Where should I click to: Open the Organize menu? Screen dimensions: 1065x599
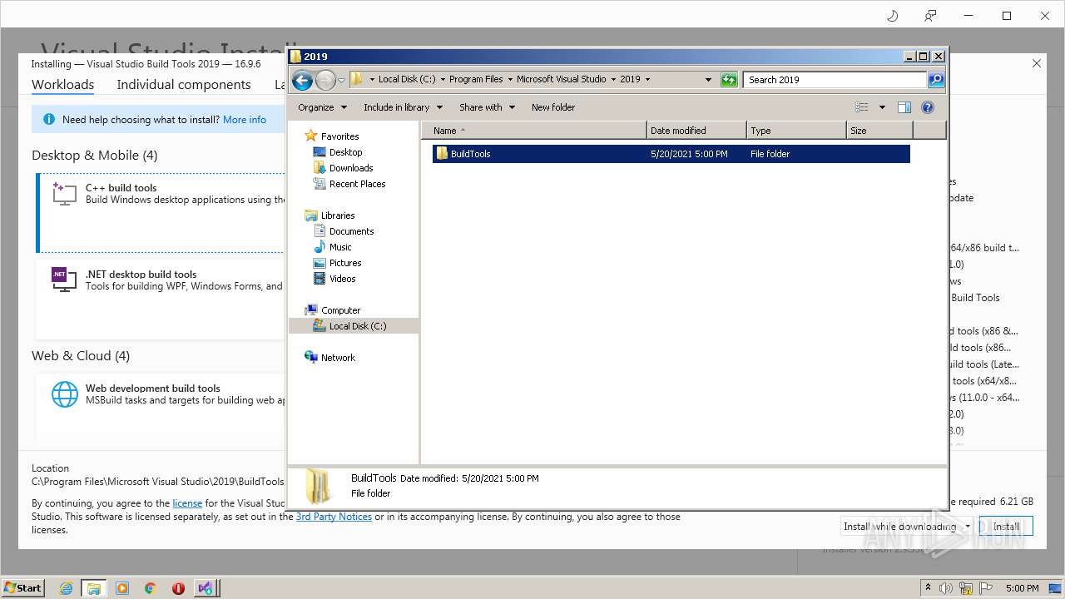point(322,107)
